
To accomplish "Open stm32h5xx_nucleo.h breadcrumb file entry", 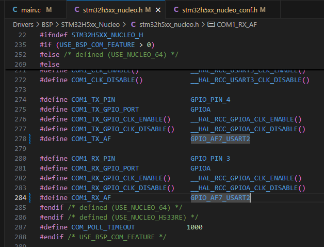I will 169,25.
